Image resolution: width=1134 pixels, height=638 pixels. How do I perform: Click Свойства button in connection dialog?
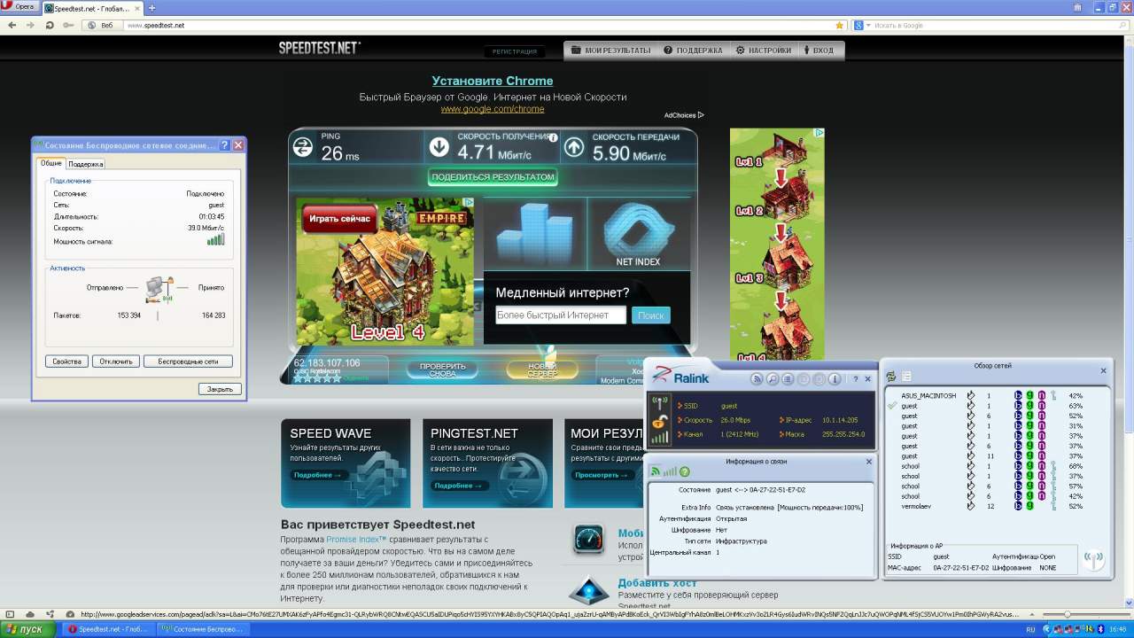pyautogui.click(x=67, y=362)
